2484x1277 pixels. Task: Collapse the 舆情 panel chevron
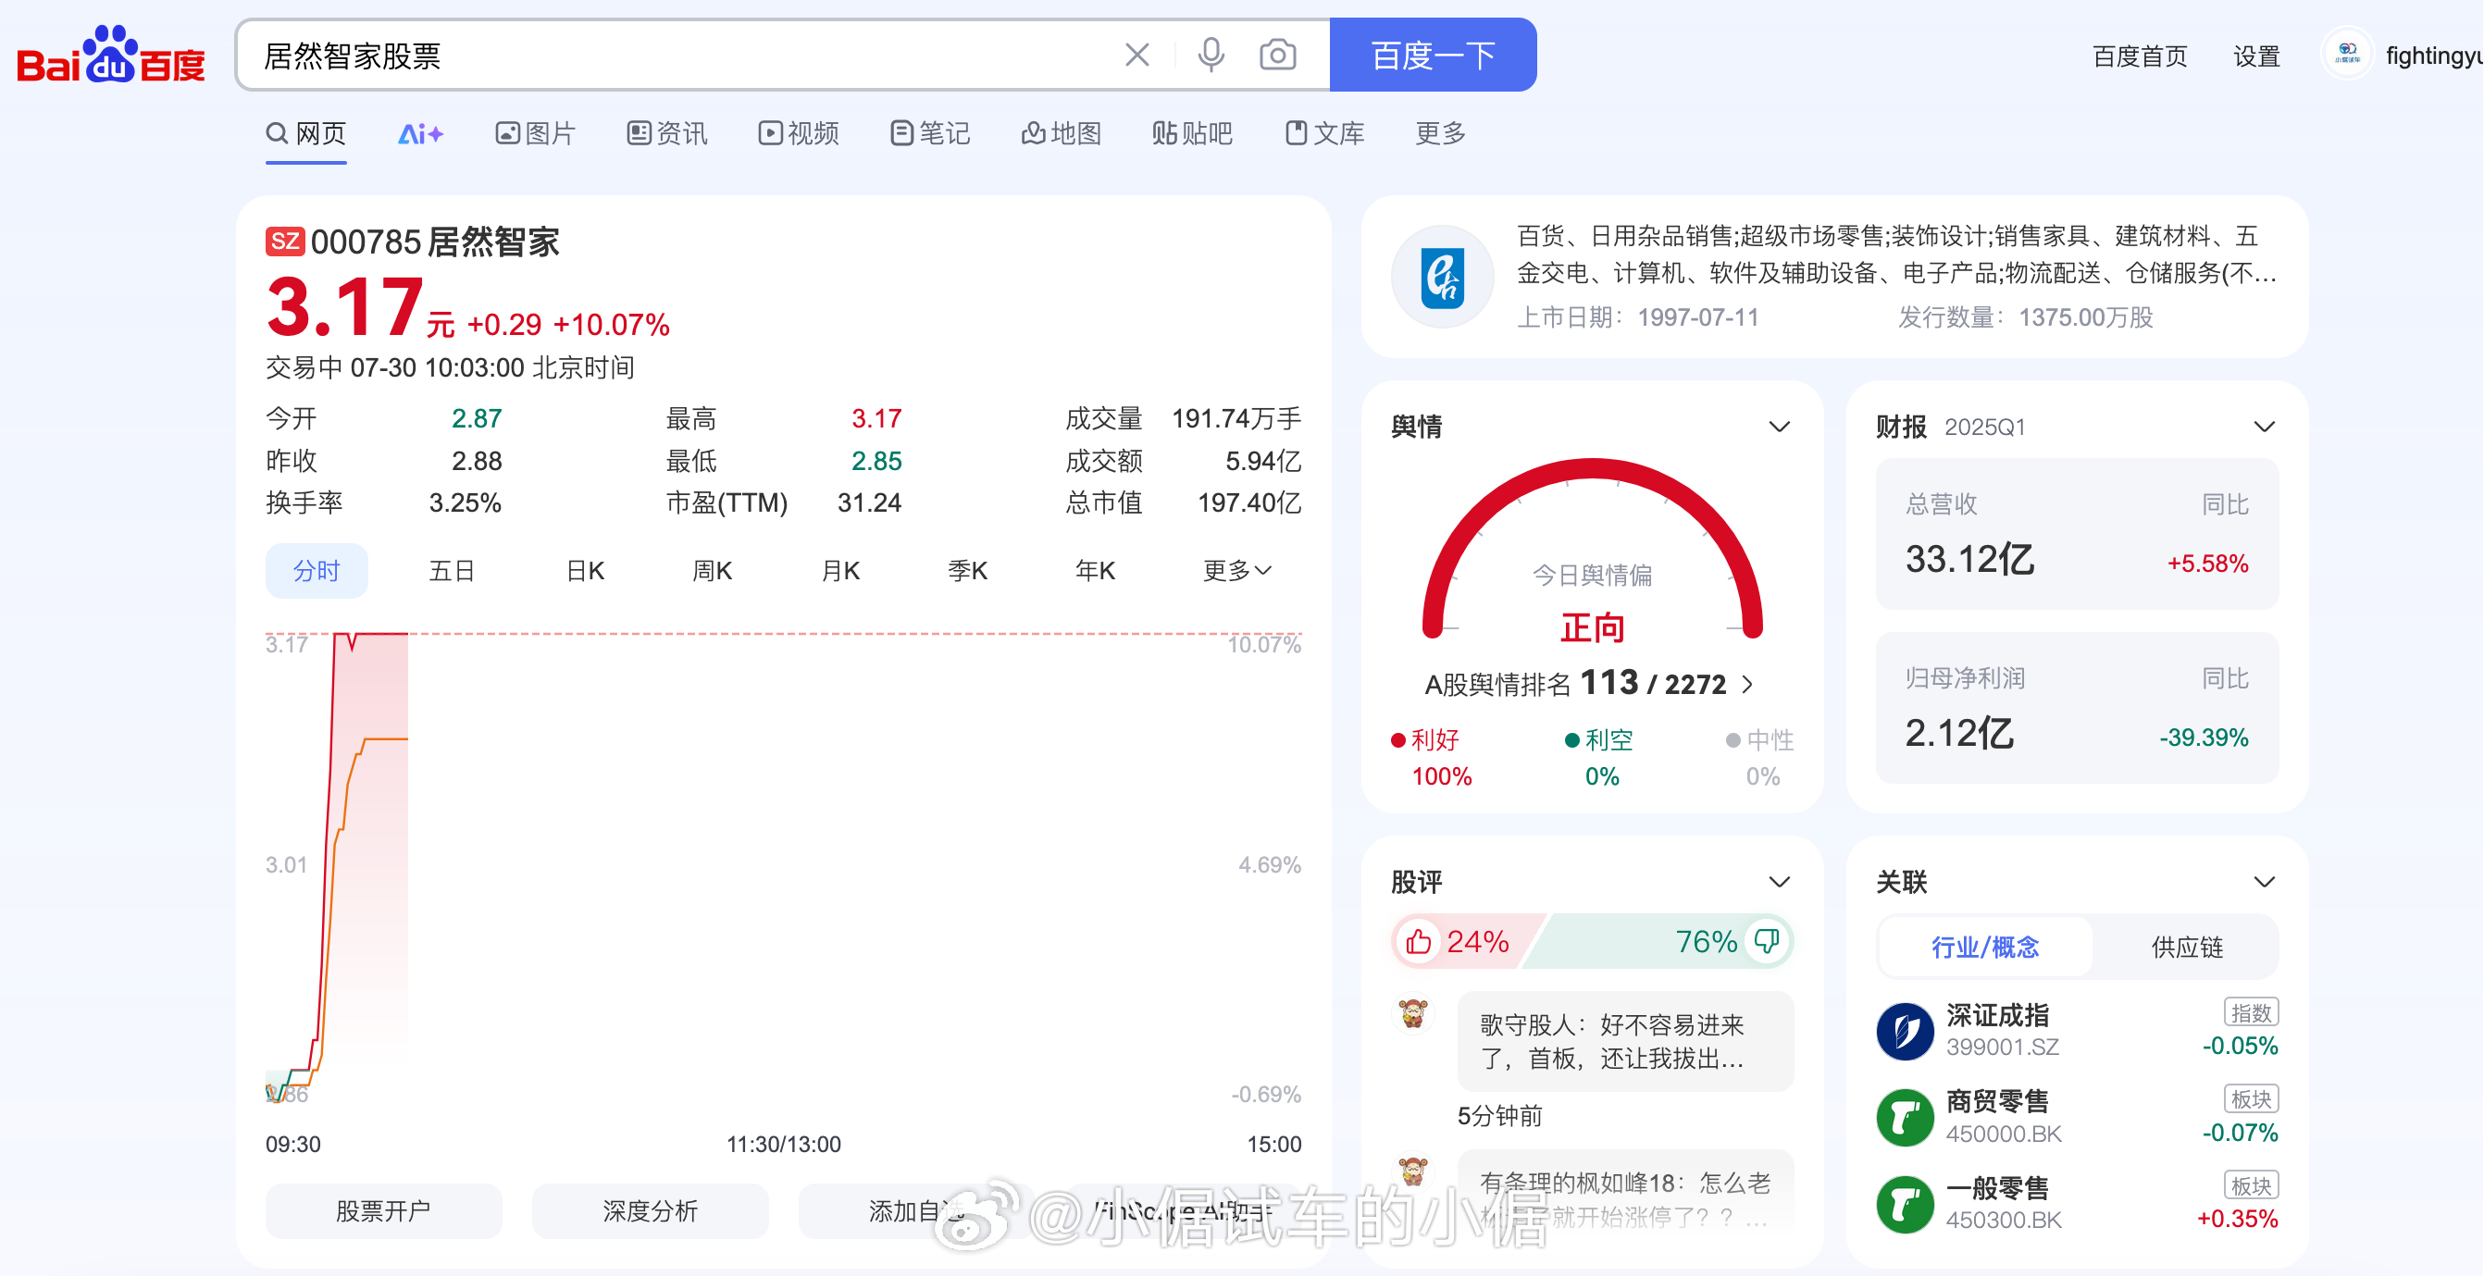pos(1779,427)
